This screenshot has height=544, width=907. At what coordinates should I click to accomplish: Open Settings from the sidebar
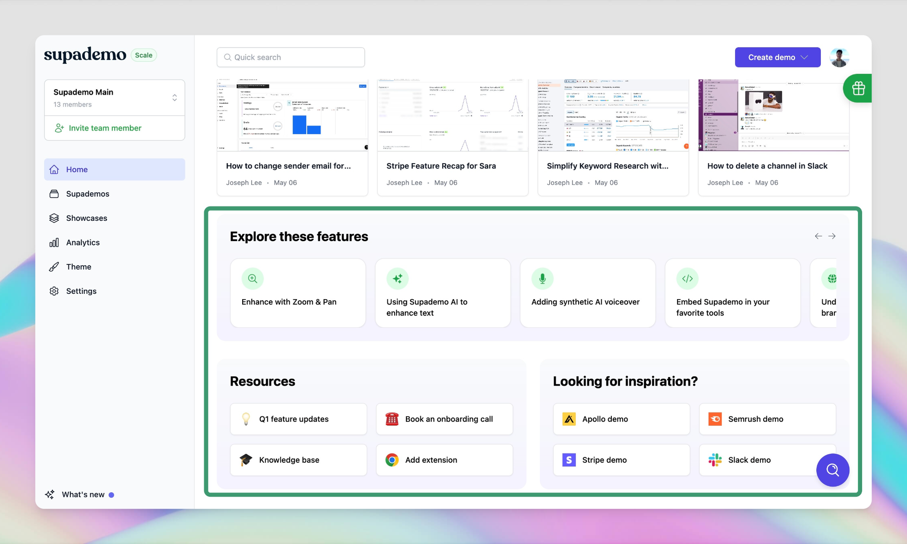tap(114, 291)
